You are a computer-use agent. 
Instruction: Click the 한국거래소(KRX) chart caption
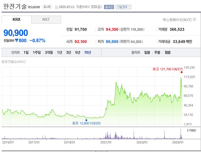point(14,62)
